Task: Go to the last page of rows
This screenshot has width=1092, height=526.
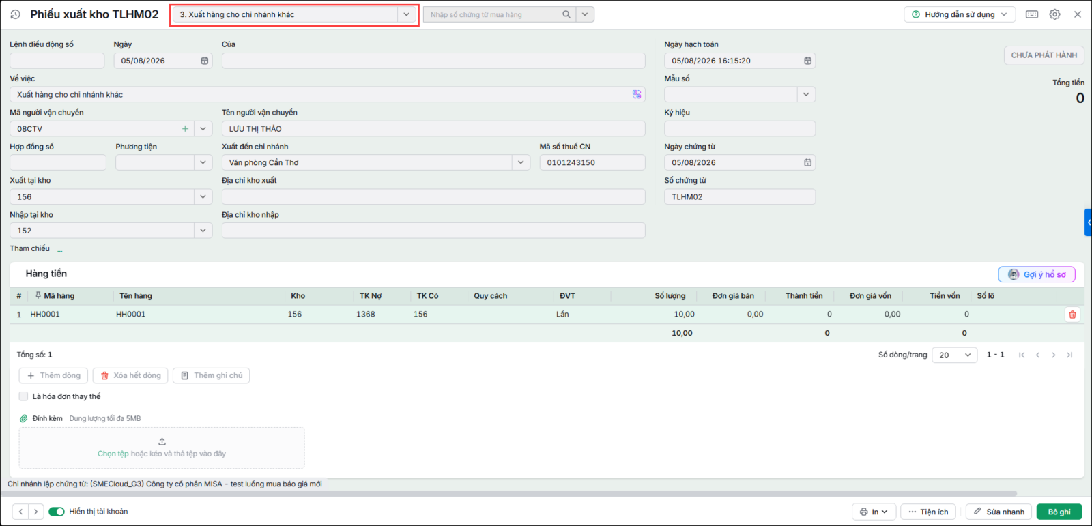Action: click(x=1069, y=355)
